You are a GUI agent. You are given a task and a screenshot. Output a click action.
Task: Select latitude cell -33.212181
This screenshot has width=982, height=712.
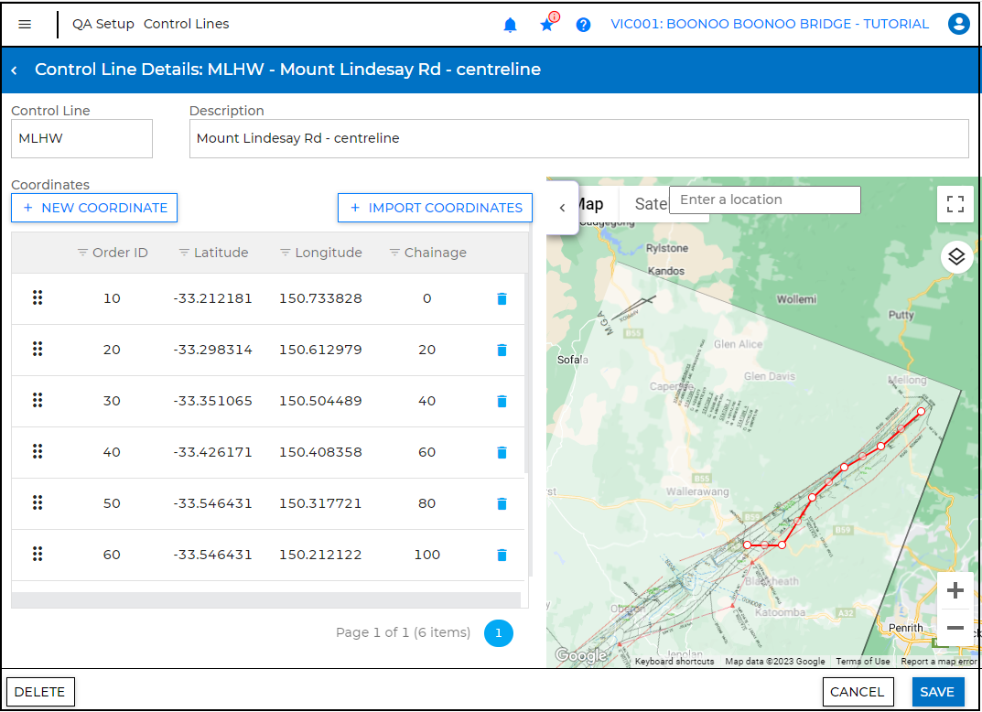tap(213, 298)
